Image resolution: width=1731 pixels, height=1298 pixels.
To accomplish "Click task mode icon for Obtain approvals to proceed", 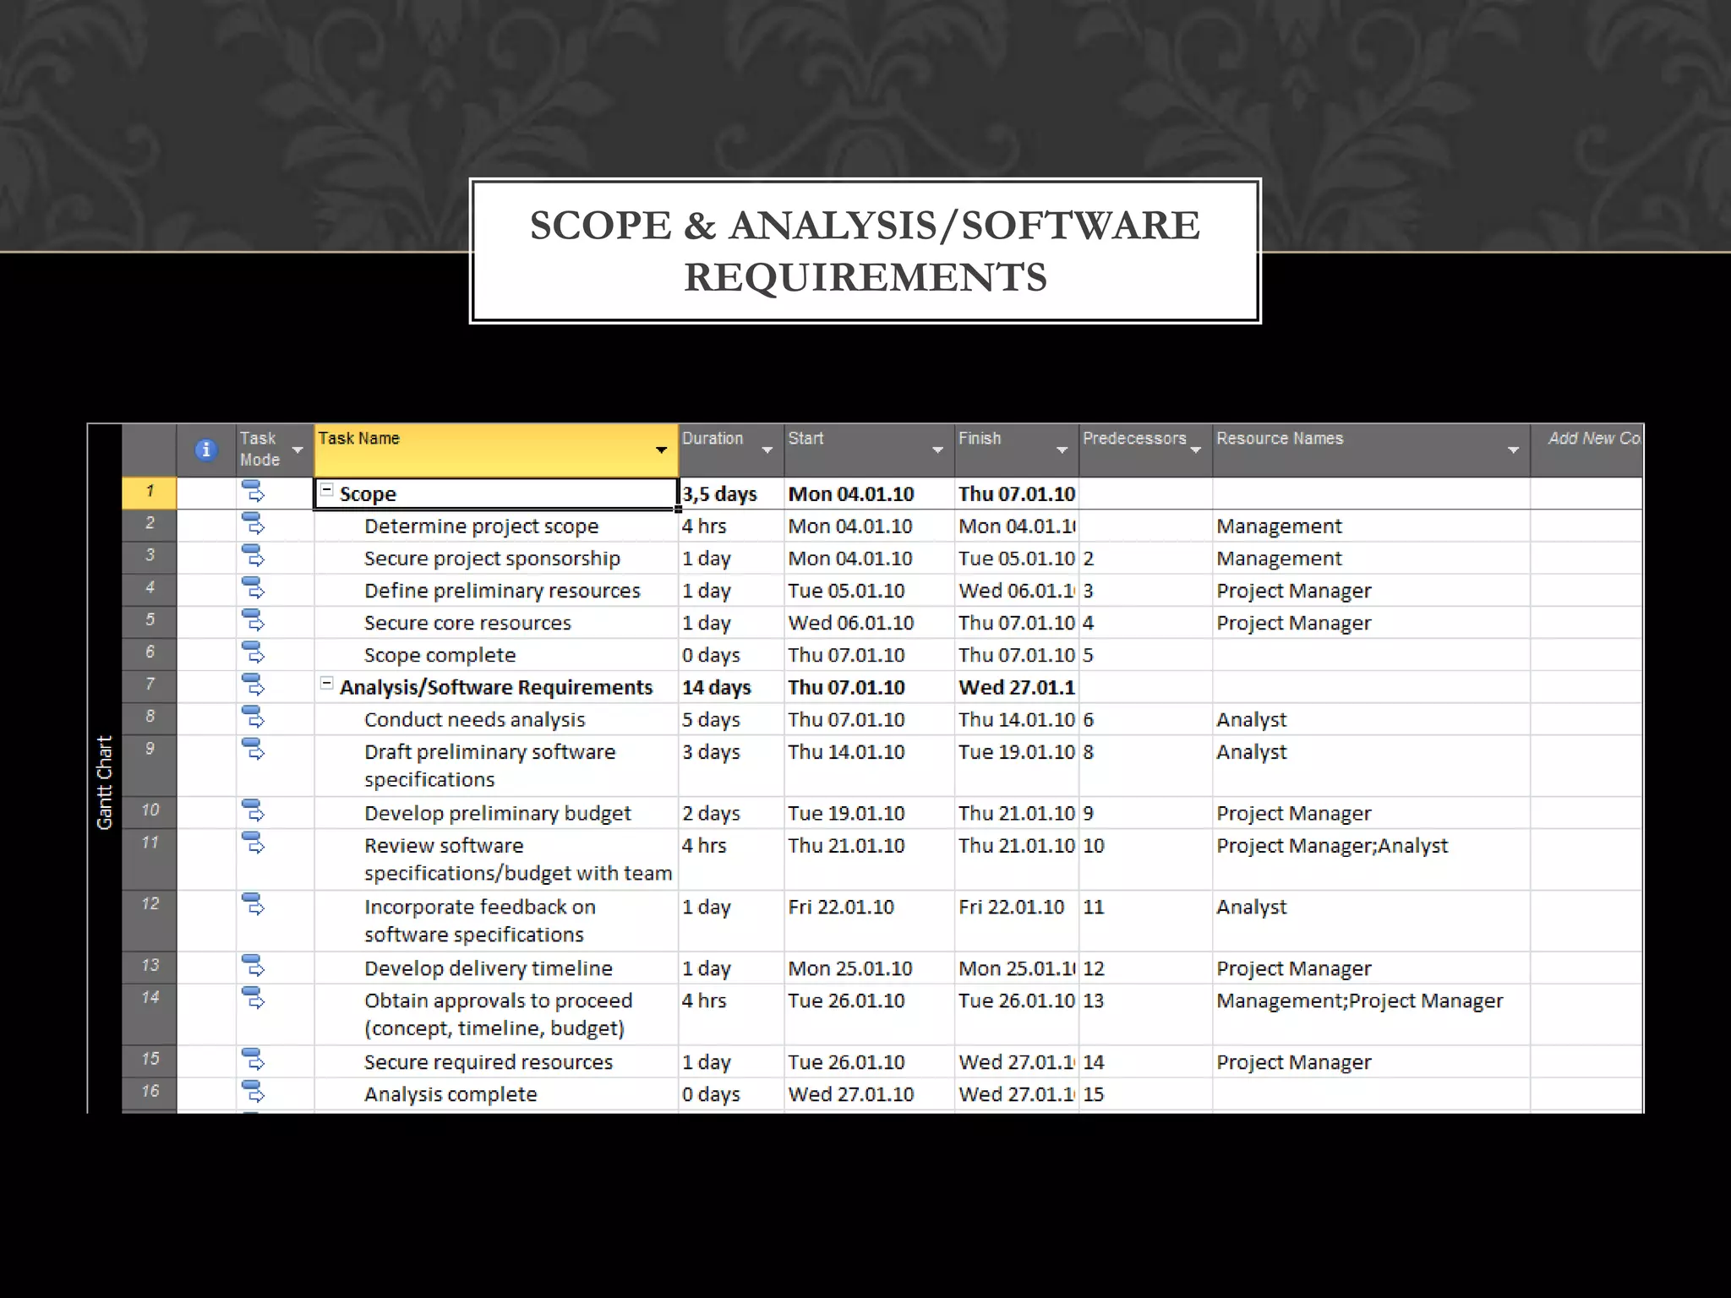I will [x=253, y=997].
